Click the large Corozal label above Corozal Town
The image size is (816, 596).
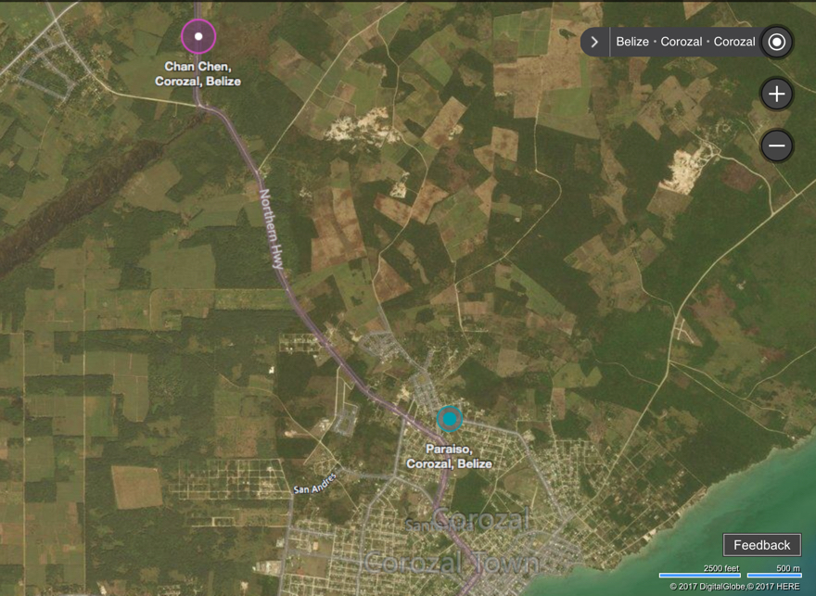point(482,520)
